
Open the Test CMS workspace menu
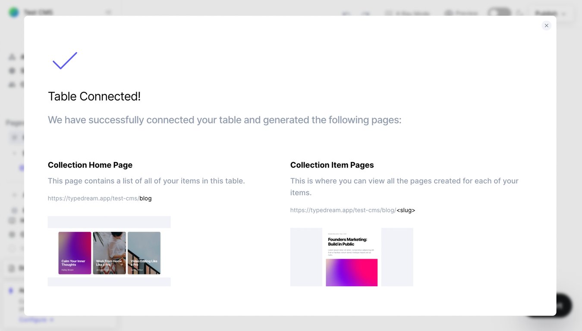click(39, 12)
